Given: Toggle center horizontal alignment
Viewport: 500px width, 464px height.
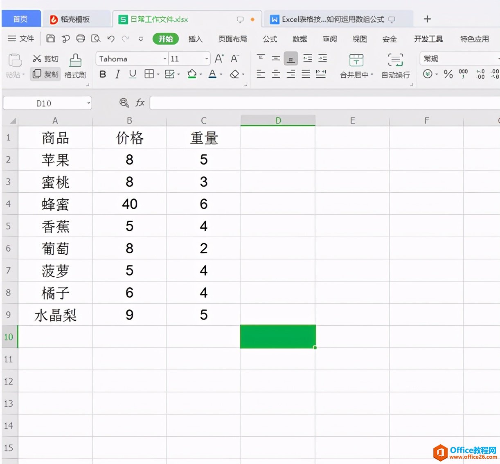Looking at the screenshot, I should [276, 74].
